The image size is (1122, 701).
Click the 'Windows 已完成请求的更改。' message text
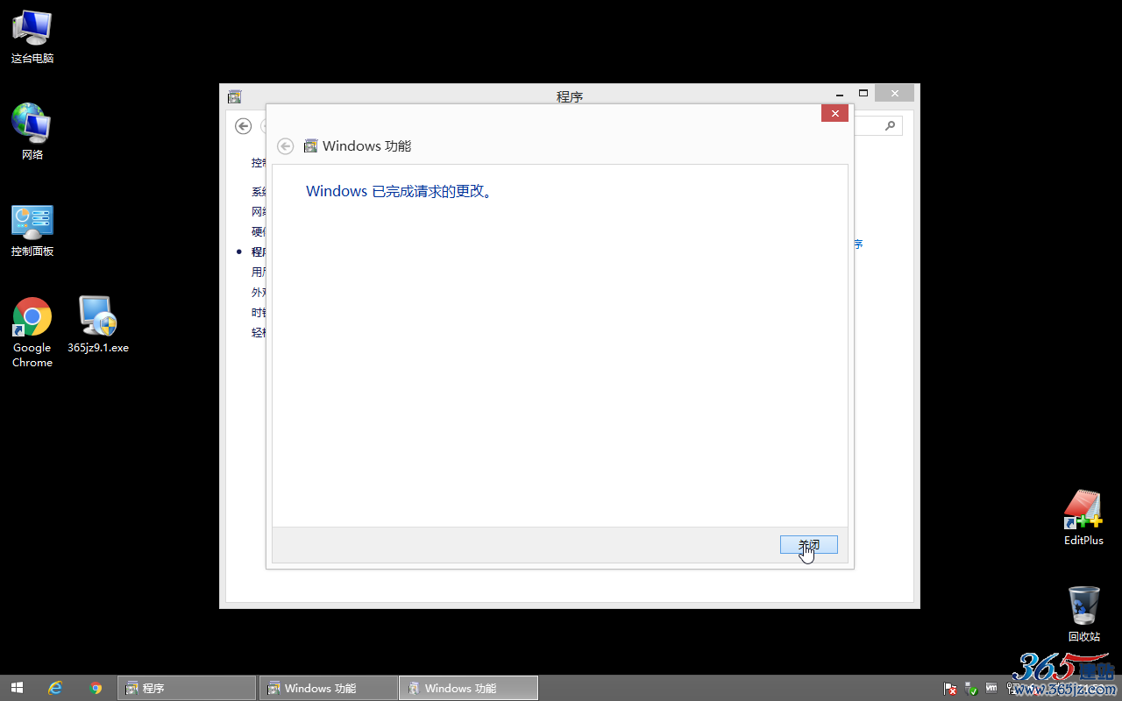[401, 191]
